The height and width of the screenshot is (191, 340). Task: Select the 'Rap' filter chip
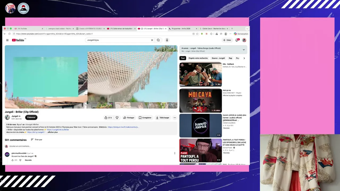(230, 58)
